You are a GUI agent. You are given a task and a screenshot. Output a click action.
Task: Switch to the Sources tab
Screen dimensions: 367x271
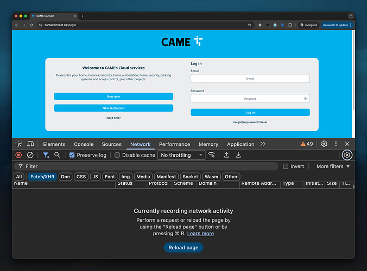pos(112,144)
